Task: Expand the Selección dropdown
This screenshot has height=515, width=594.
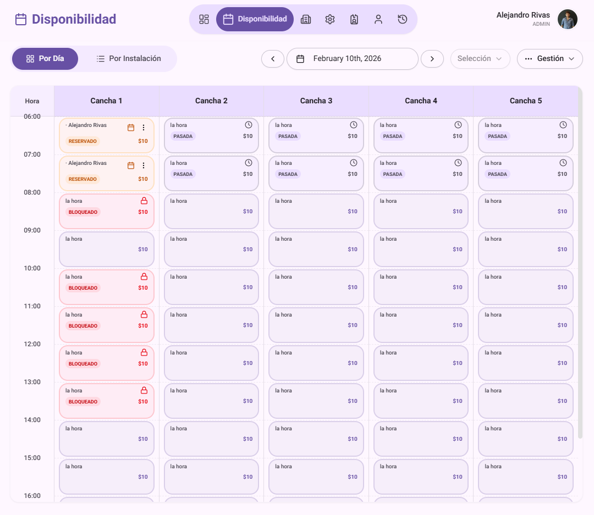Action: [x=480, y=59]
